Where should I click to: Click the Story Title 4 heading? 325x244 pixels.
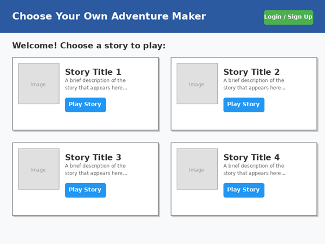tap(251, 158)
